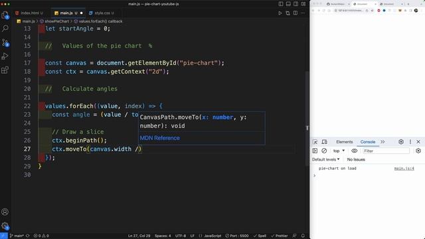Screen dimensions: 425x239
Task: Click line number 22 in the gutter
Action: click(x=27, y=106)
